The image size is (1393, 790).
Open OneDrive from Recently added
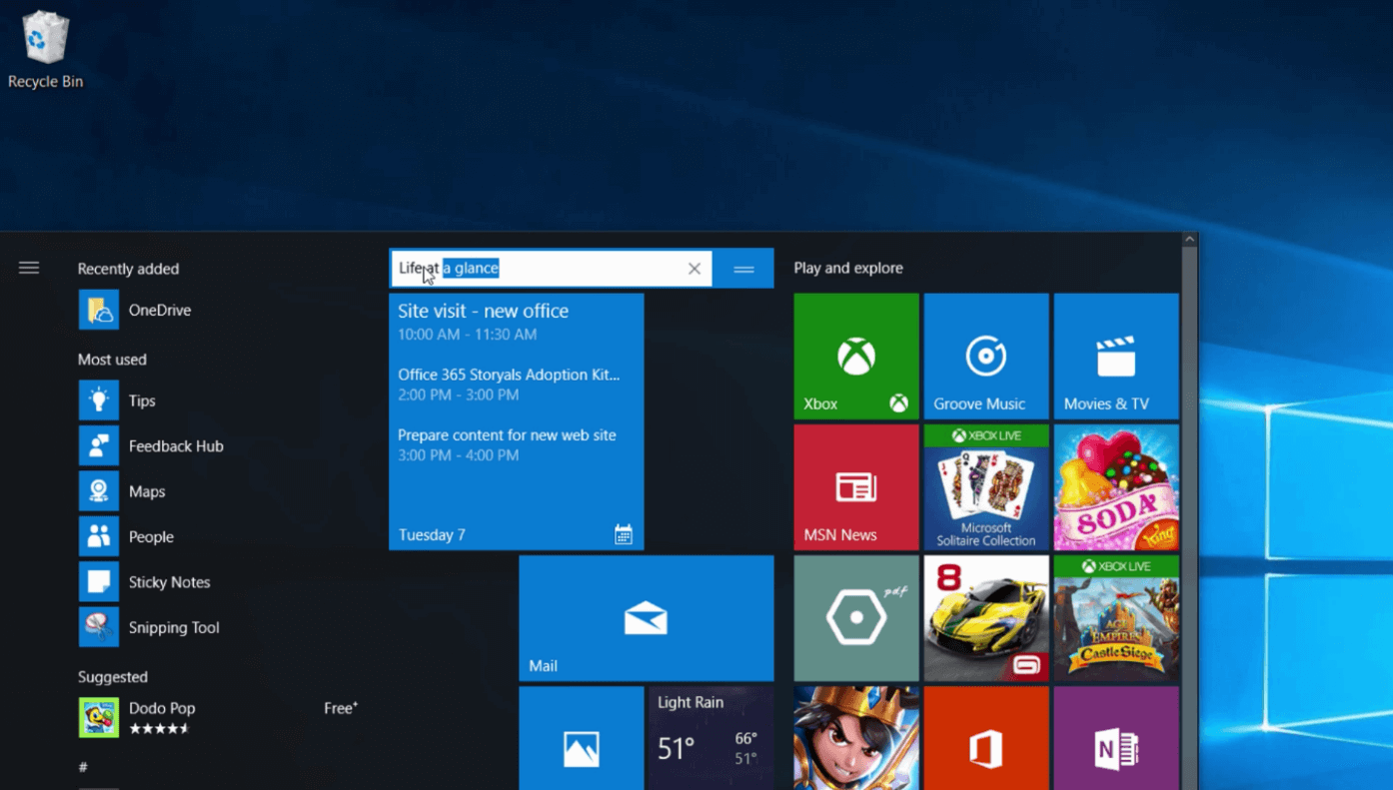pos(159,311)
